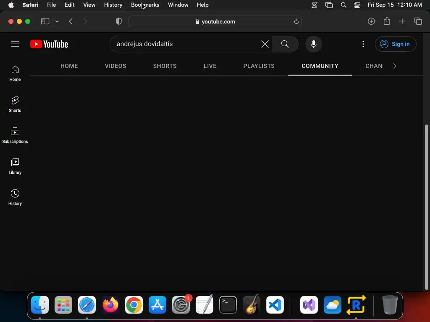Switch to the VIDEOS tab
Viewport: 430px width, 322px height.
pos(115,66)
